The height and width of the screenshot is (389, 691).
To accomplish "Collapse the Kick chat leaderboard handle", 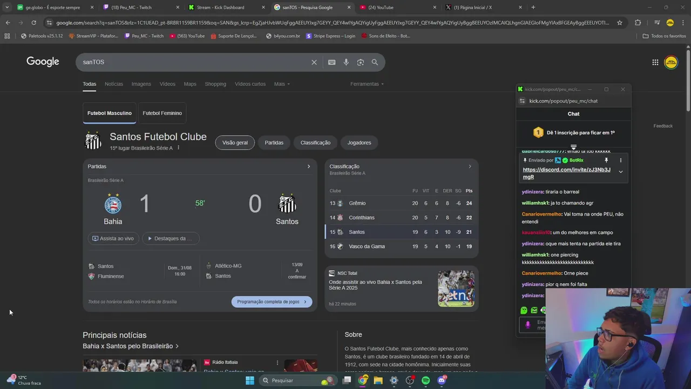I will click(x=573, y=147).
